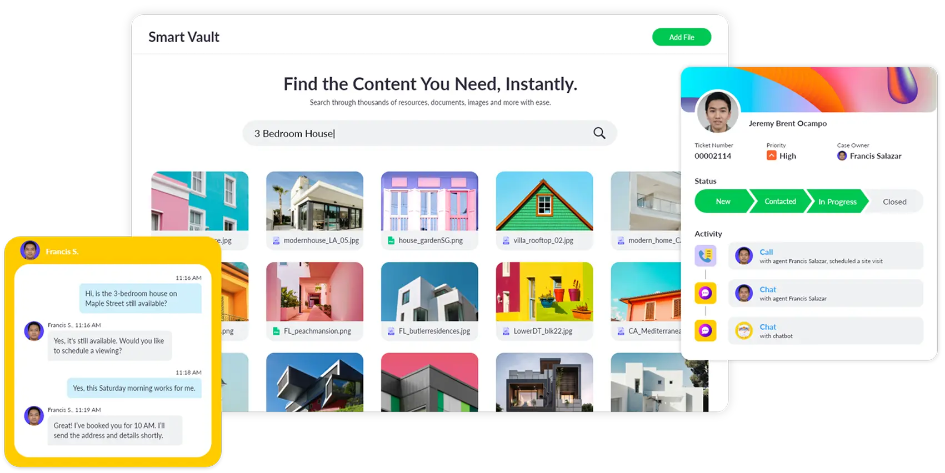The width and height of the screenshot is (945, 473).
Task: Set the ticket status to Closed
Action: click(x=894, y=202)
